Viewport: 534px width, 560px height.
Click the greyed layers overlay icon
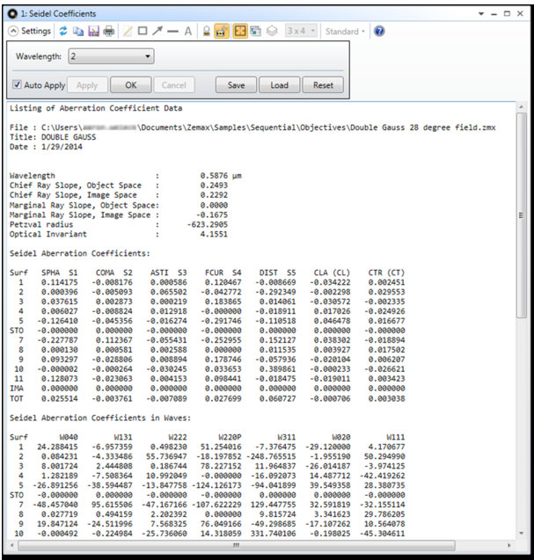272,32
